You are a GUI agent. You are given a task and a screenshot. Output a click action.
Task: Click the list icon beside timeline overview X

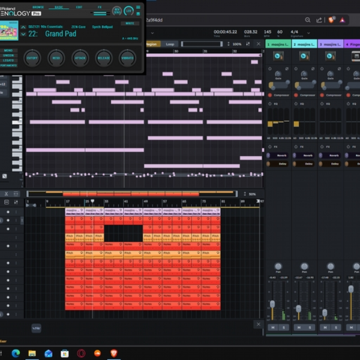click(x=16, y=194)
